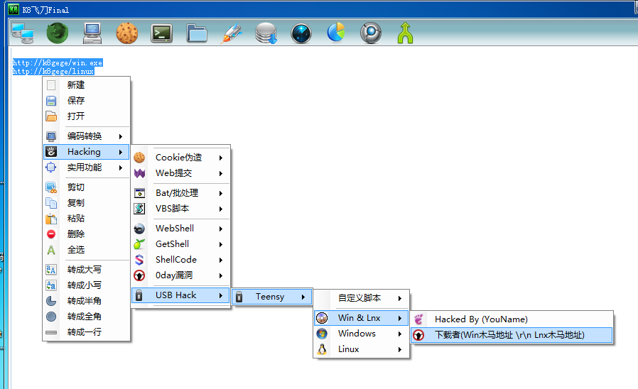Click the pie chart toolbar icon
Screen dimensions: 638x389
(336, 33)
